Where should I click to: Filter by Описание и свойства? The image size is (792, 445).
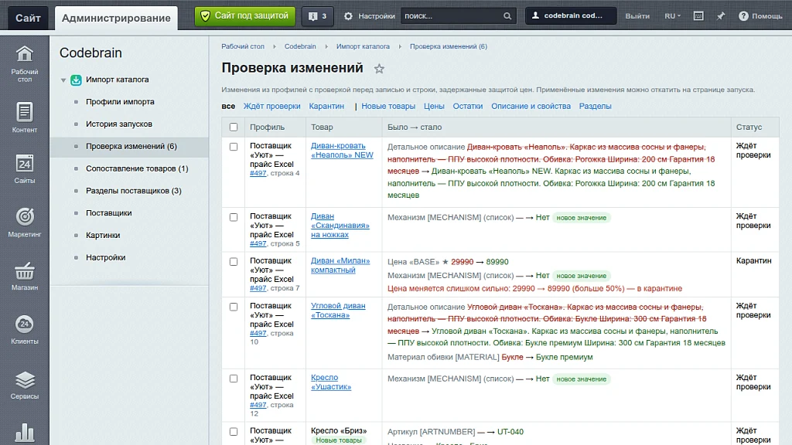[x=531, y=107]
